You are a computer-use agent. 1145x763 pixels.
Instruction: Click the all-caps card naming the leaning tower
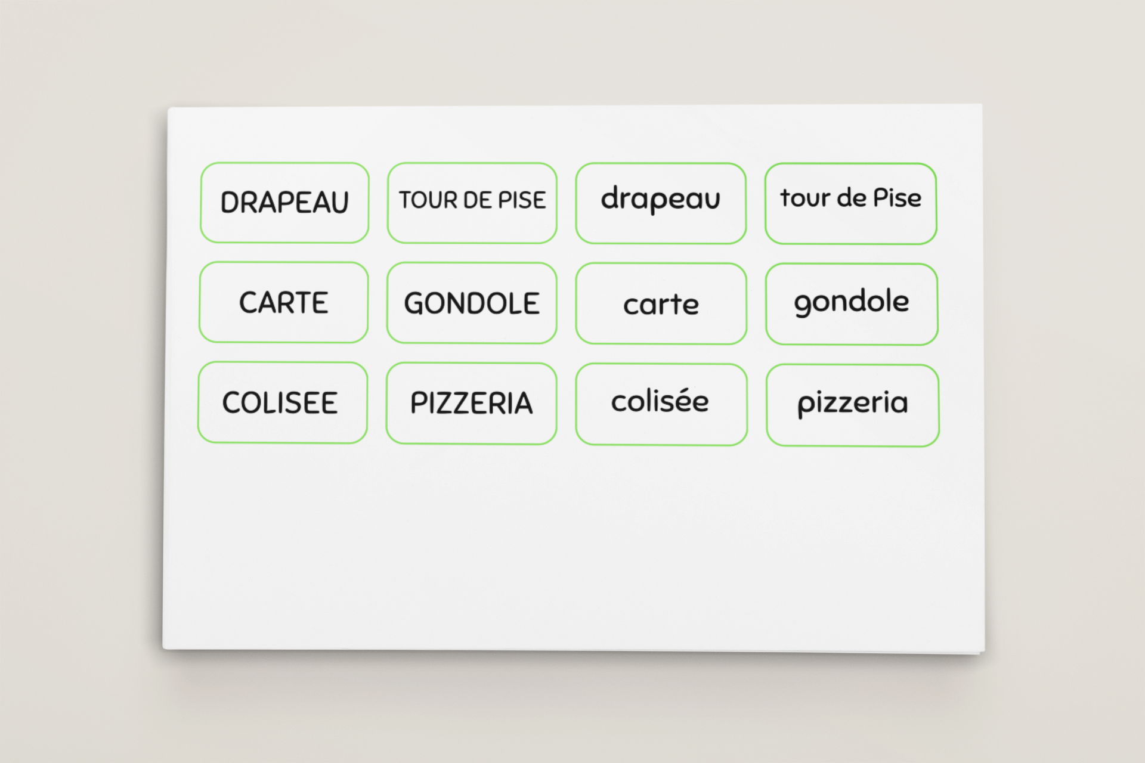tap(472, 203)
